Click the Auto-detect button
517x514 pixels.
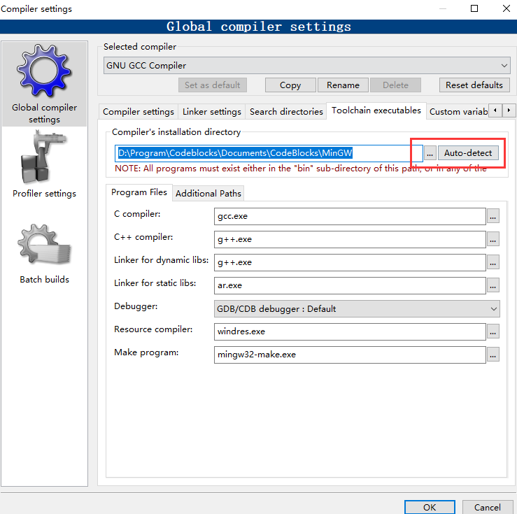tap(468, 153)
